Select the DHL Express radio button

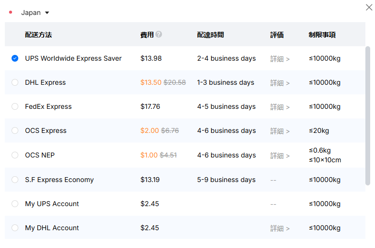tap(15, 83)
